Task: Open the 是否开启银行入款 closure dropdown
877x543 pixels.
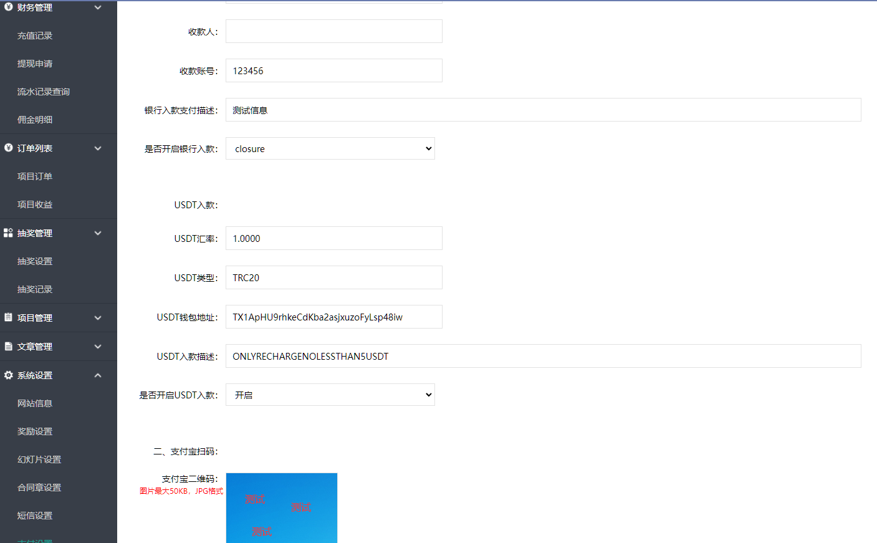Action: point(330,149)
